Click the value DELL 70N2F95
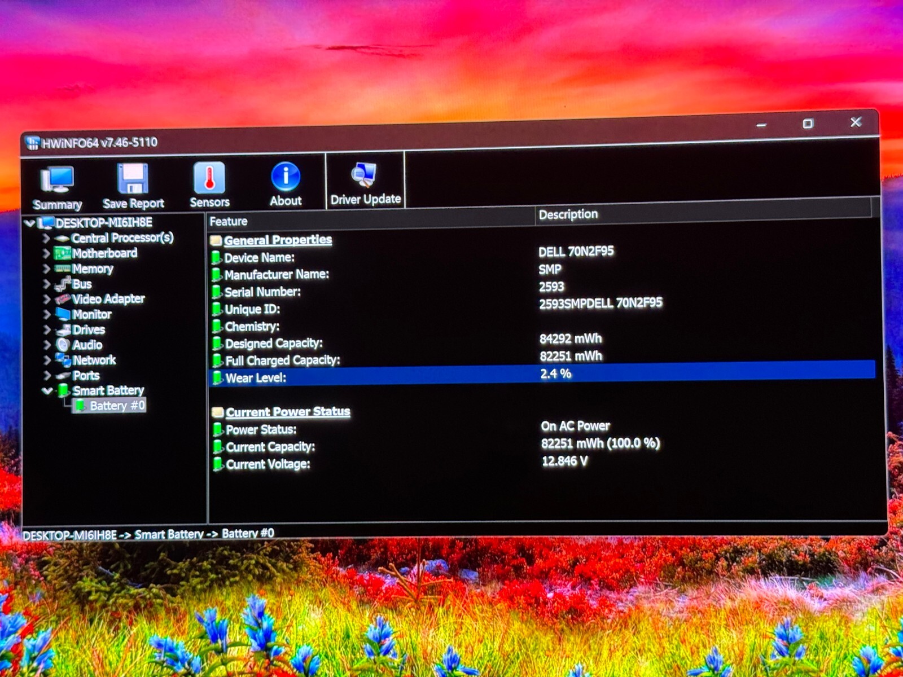The width and height of the screenshot is (903, 677). pos(576,252)
